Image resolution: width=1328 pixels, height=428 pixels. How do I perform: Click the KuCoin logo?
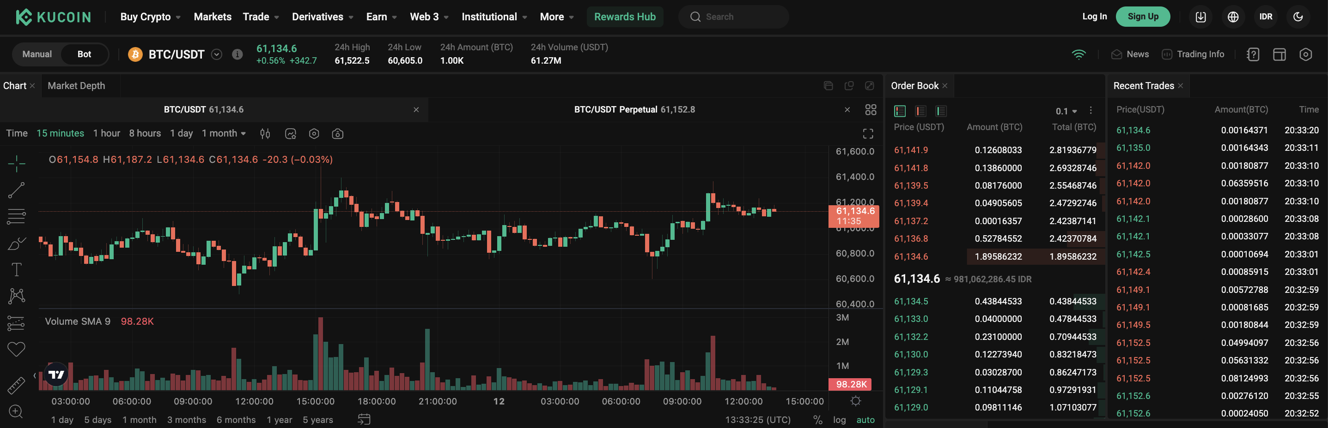point(53,17)
